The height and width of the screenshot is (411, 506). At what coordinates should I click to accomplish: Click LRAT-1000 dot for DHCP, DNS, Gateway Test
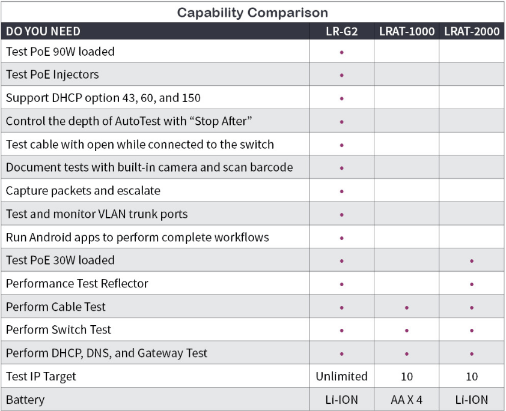(x=407, y=353)
